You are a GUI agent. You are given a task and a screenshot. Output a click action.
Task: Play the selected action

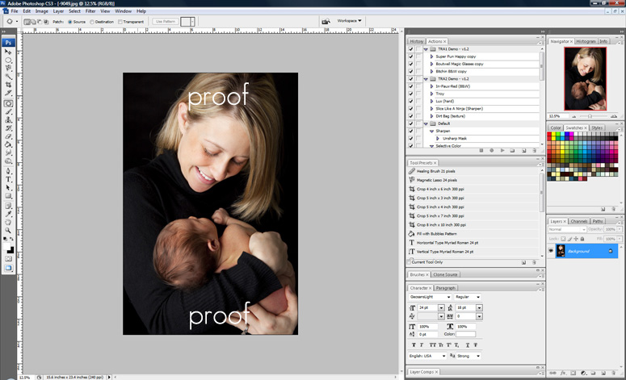pos(502,150)
